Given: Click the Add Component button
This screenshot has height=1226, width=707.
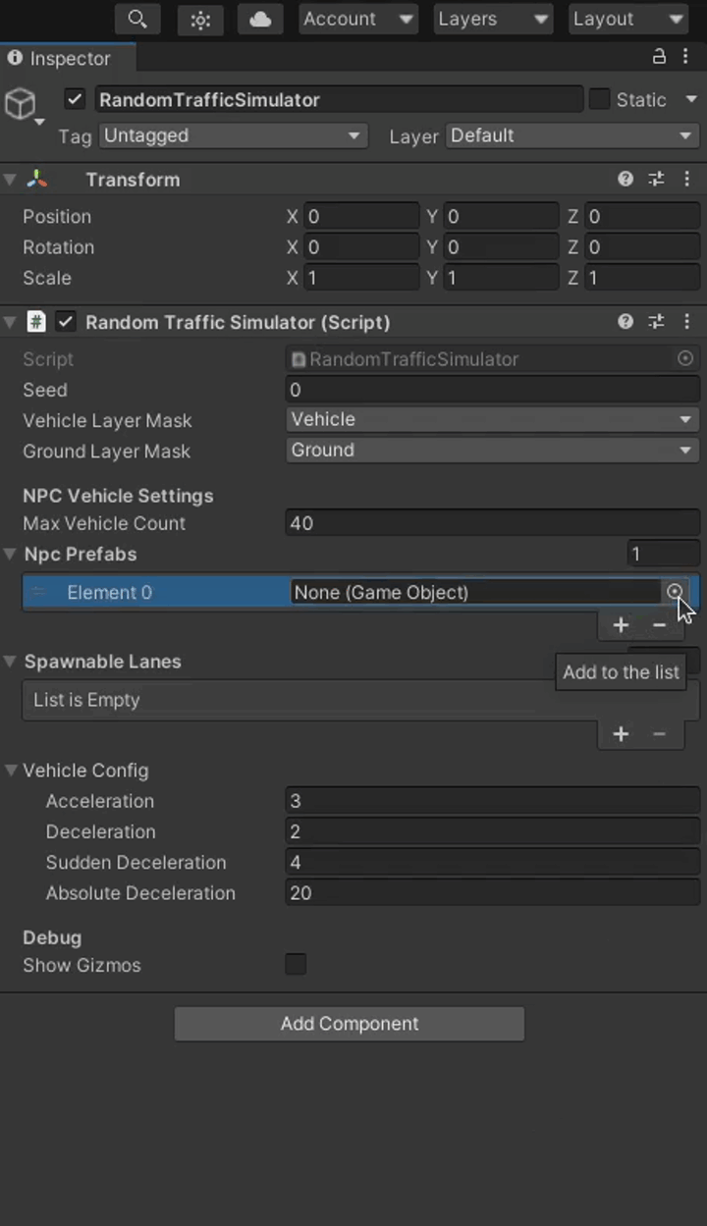Looking at the screenshot, I should point(350,1023).
